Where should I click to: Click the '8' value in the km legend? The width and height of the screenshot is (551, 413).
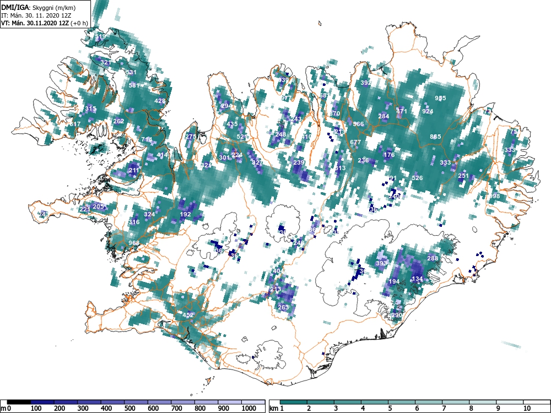point(471,409)
